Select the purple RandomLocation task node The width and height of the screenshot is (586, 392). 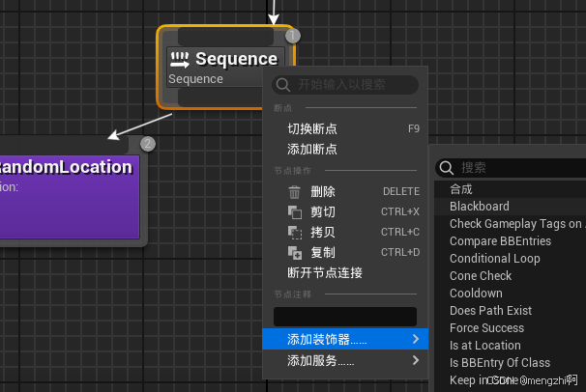coord(70,197)
